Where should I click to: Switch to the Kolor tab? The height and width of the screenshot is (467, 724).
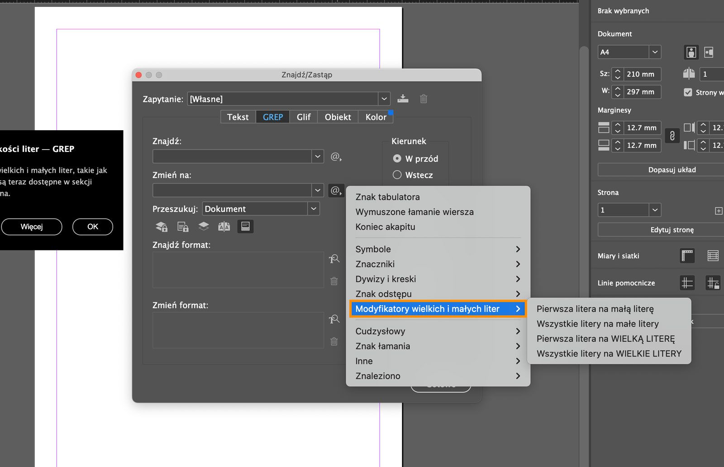[376, 117]
